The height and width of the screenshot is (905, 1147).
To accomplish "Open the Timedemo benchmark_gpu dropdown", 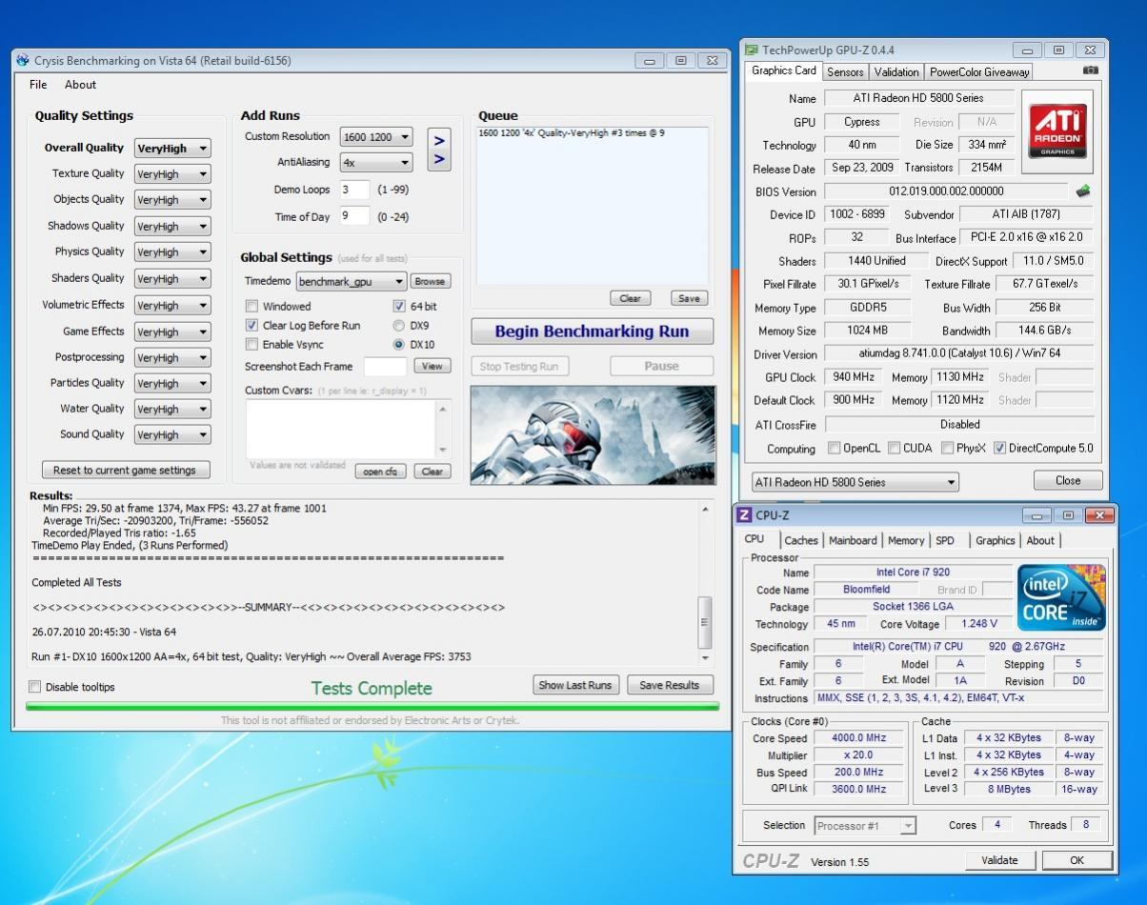I will 351,282.
